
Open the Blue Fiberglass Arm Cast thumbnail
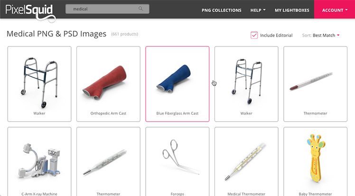point(174,79)
